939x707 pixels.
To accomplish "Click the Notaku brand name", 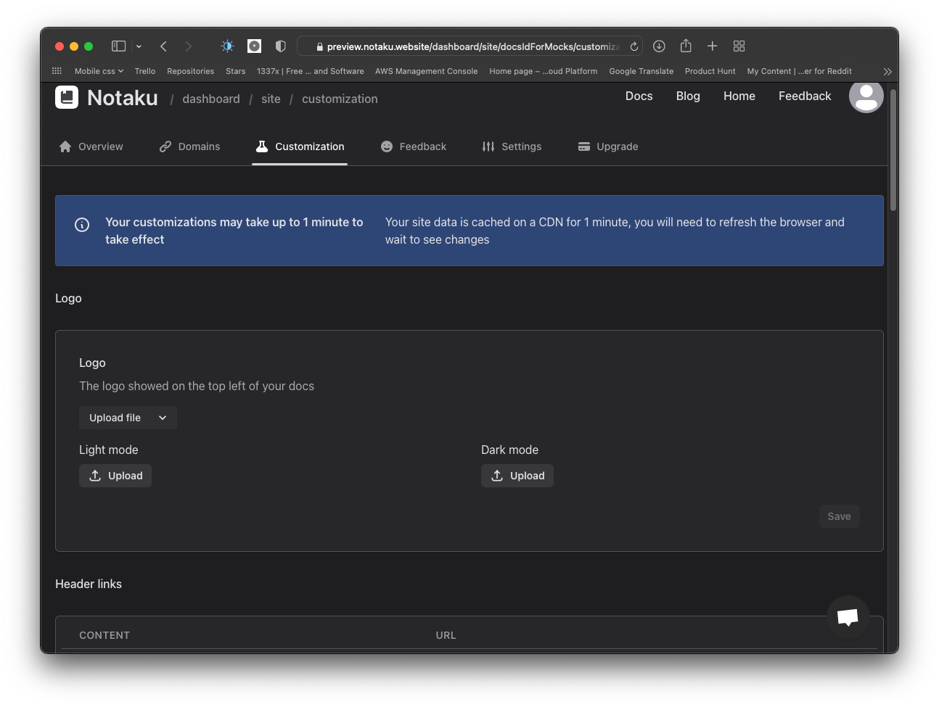I will (x=123, y=98).
